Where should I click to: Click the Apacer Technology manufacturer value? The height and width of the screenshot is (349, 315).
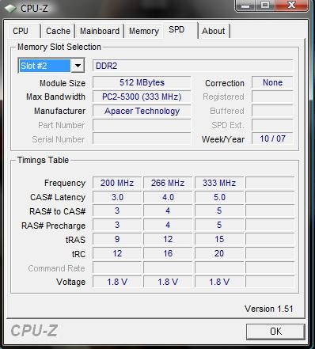pyautogui.click(x=142, y=111)
